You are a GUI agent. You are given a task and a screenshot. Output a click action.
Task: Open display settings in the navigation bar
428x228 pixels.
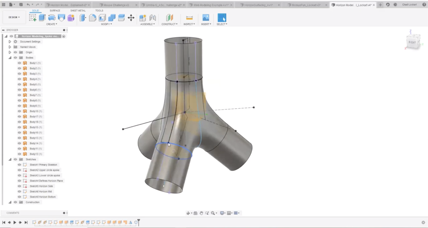222,213
